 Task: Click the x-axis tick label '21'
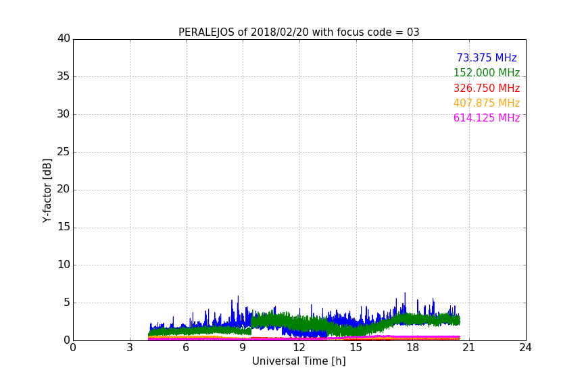tap(469, 348)
